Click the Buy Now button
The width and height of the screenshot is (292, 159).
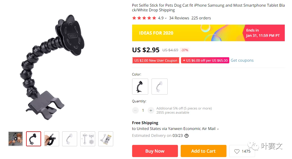pyautogui.click(x=155, y=151)
